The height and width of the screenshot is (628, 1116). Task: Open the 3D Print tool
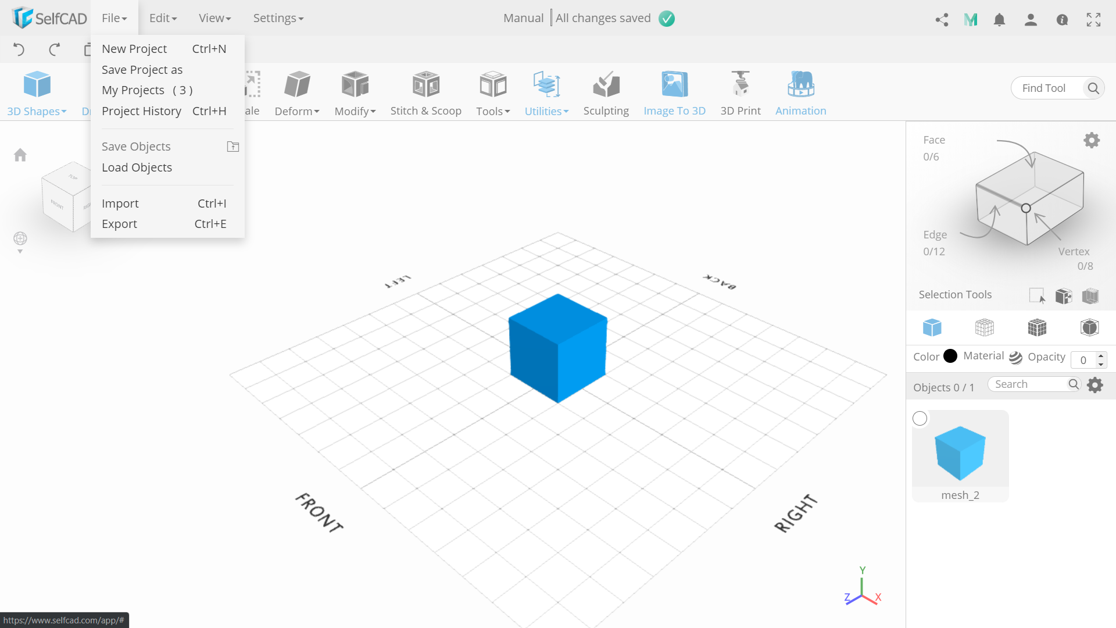click(740, 93)
